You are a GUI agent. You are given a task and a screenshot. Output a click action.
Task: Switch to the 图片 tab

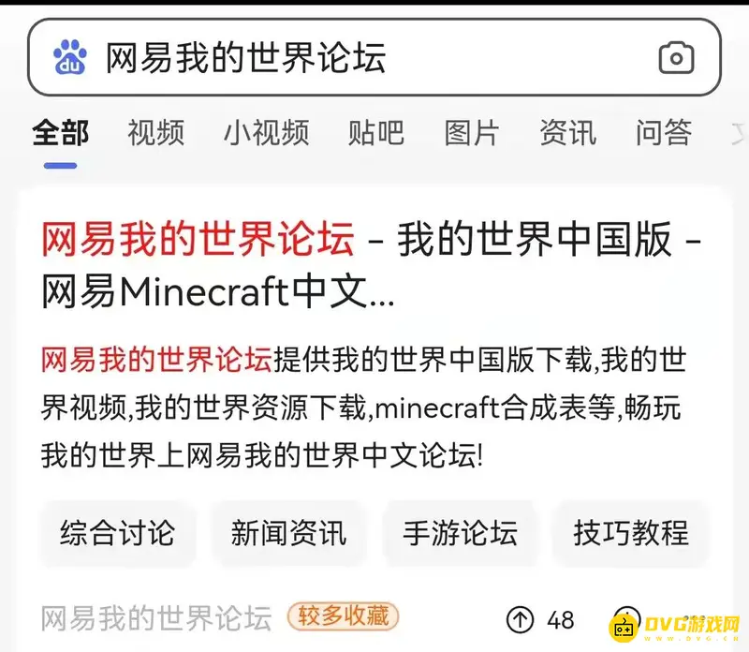pos(472,132)
